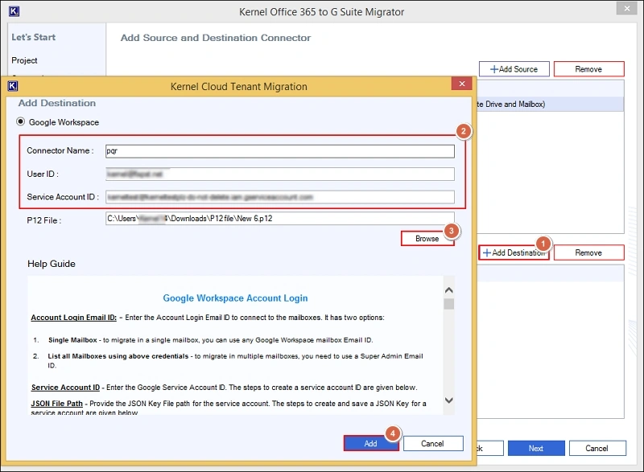Click Next in the main wizard
This screenshot has width=644, height=472.
[535, 448]
